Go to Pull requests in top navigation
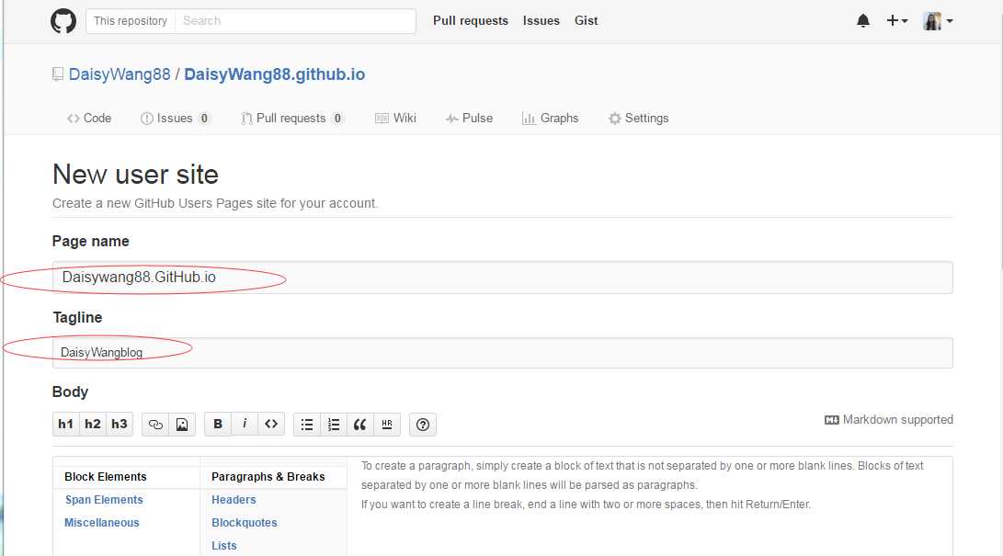This screenshot has height=556, width=1003. pyautogui.click(x=471, y=20)
